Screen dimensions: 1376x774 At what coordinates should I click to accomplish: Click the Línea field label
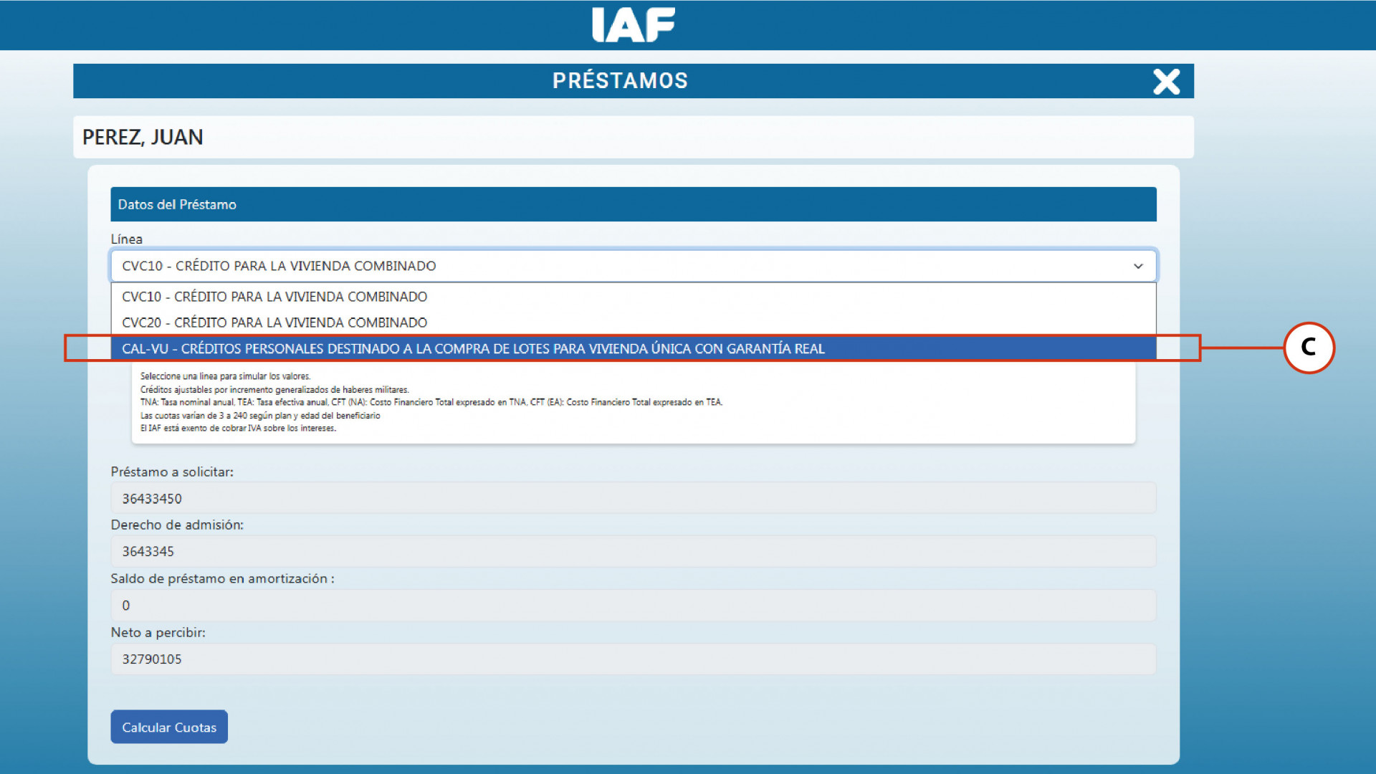tap(126, 239)
